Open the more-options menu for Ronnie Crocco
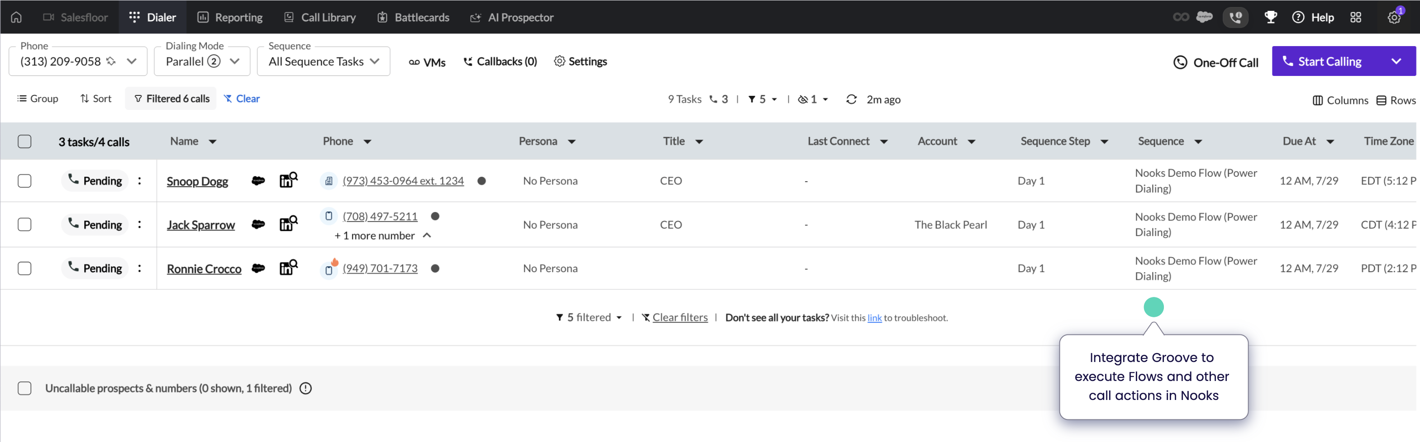 pos(139,268)
